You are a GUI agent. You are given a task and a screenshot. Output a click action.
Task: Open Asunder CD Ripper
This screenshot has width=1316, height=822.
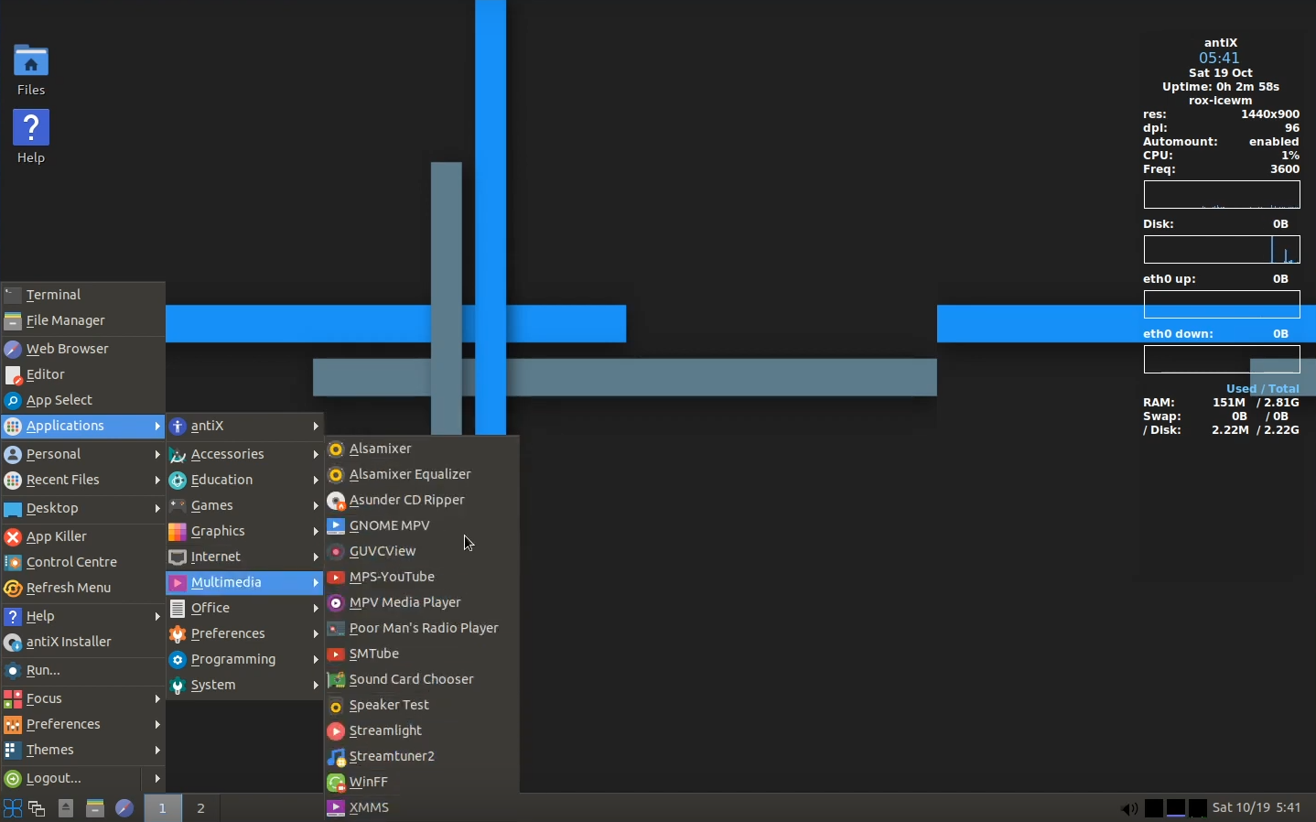pyautogui.click(x=423, y=500)
